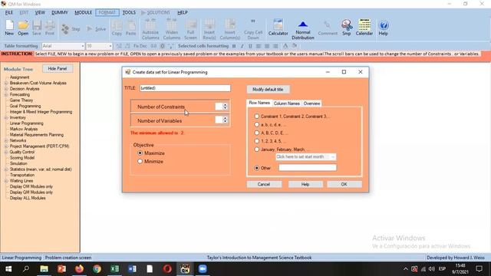491x276 pixels.
Task: Select lowercase 'a, b, c, d, e' row names
Action: pos(257,124)
